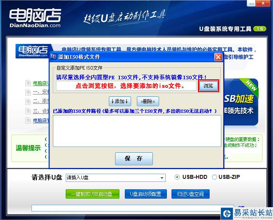Open the 一、安装 link in the list
Viewport: 273px width, 220px height.
41,92
